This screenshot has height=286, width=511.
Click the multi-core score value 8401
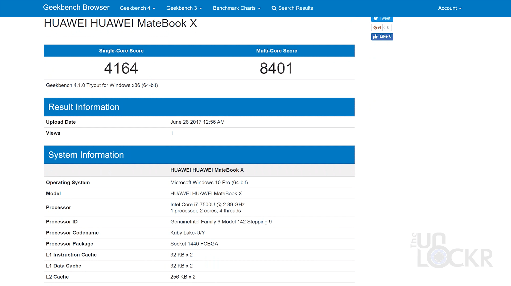click(x=277, y=68)
